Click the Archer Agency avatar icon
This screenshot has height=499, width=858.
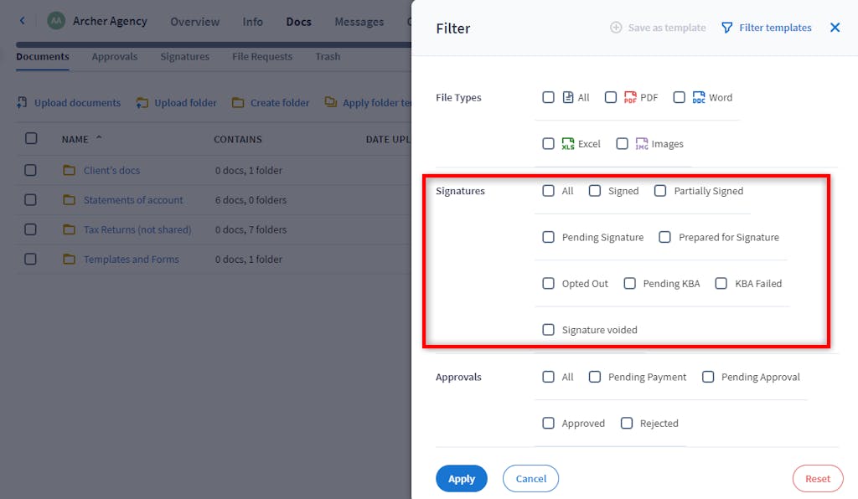(56, 21)
